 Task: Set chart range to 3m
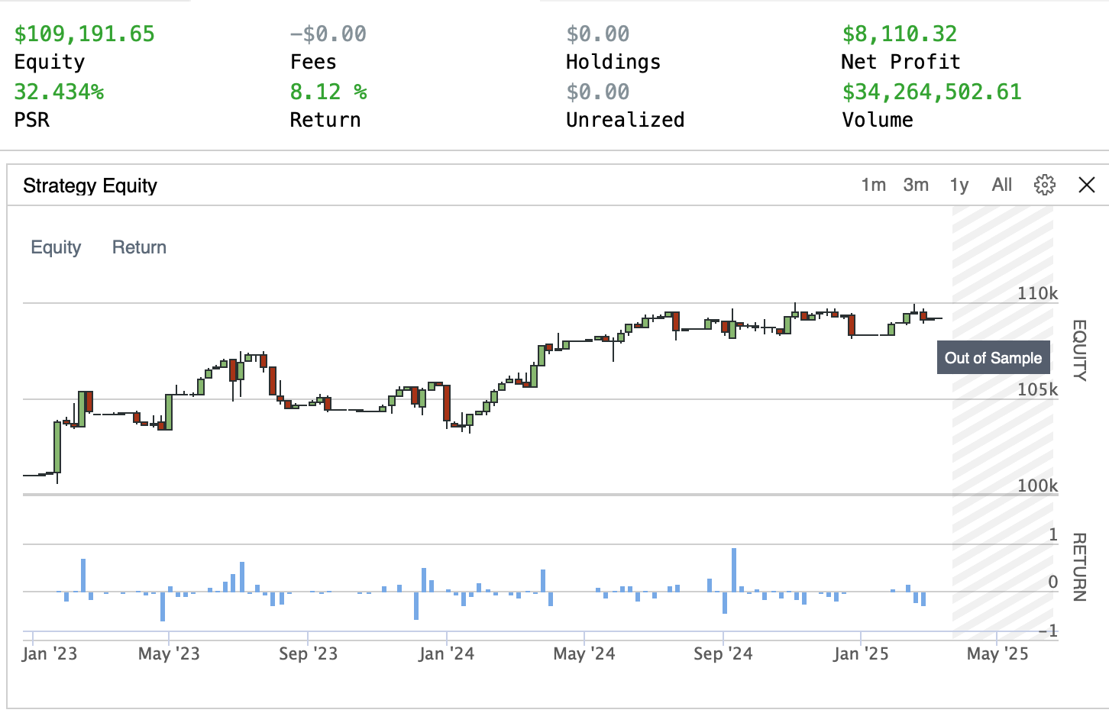click(916, 185)
